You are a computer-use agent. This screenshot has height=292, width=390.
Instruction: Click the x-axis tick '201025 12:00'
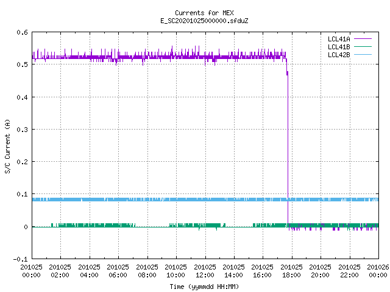click(x=205, y=271)
